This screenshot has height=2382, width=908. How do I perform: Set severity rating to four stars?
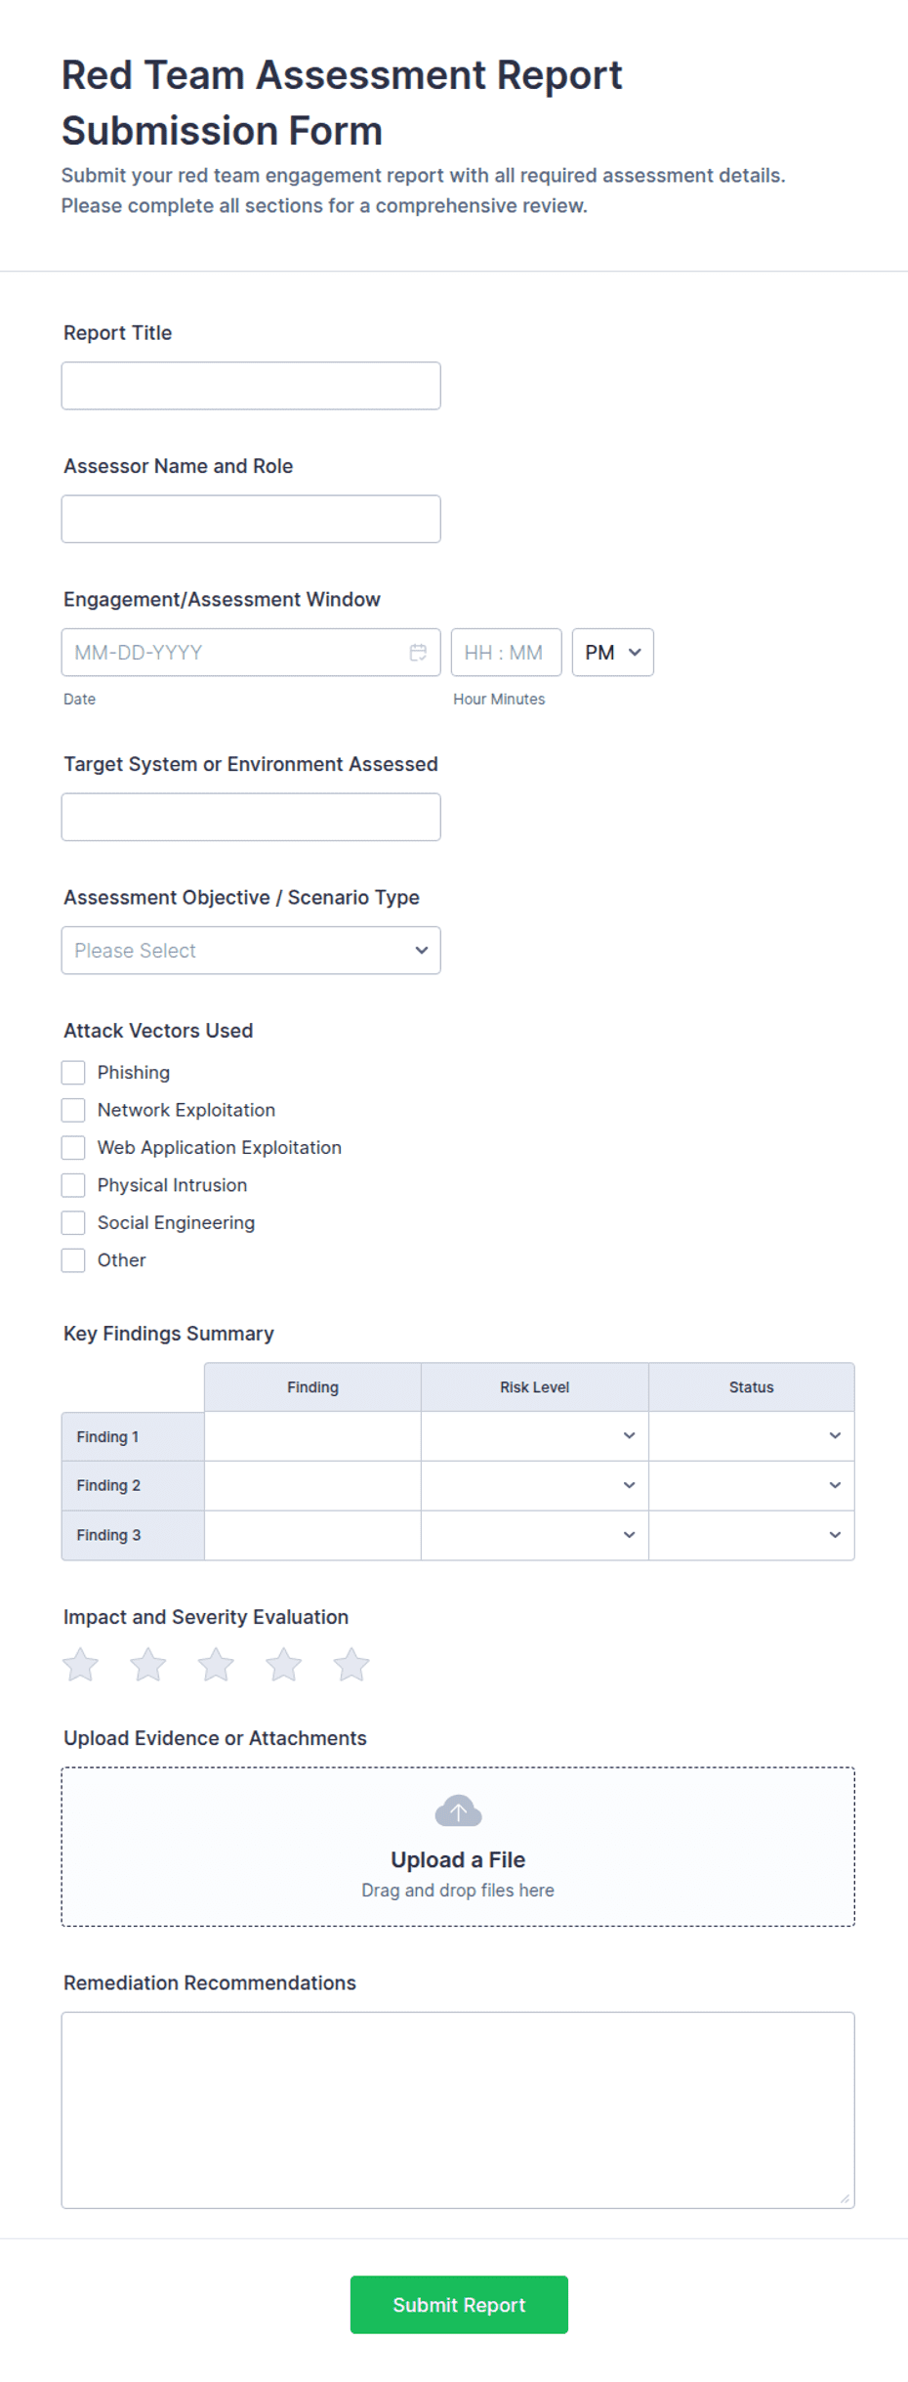pos(284,1665)
